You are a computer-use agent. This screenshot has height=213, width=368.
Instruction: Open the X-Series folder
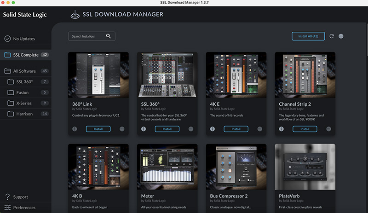coord(24,103)
